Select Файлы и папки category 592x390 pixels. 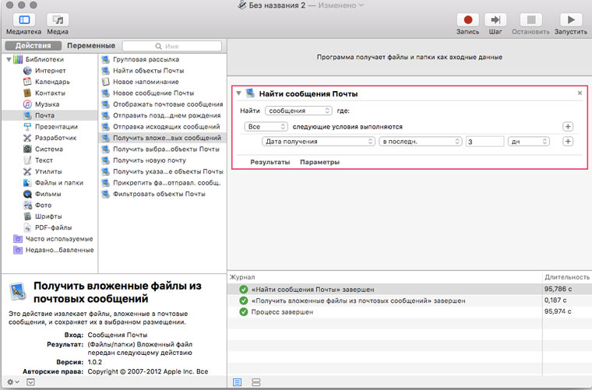[x=59, y=183]
